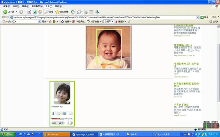Stop loading with the red X icon

click(29, 12)
